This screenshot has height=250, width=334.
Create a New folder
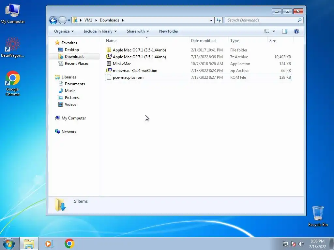pos(169,31)
